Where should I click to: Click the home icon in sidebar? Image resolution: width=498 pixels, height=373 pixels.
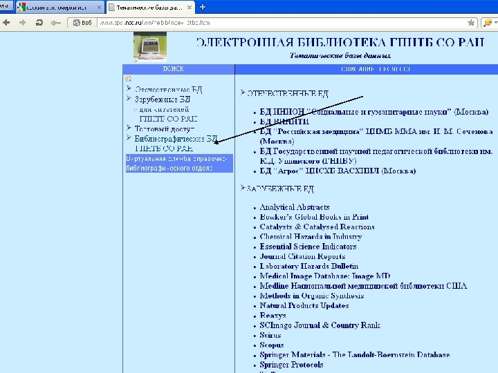(x=129, y=78)
